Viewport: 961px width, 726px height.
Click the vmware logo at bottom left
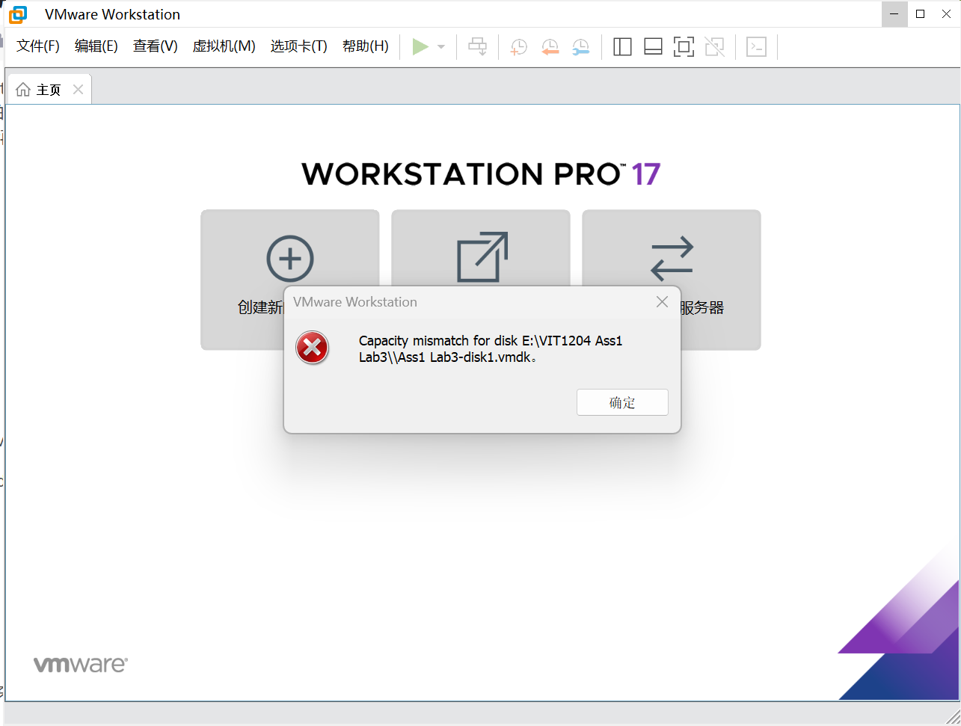coord(81,664)
